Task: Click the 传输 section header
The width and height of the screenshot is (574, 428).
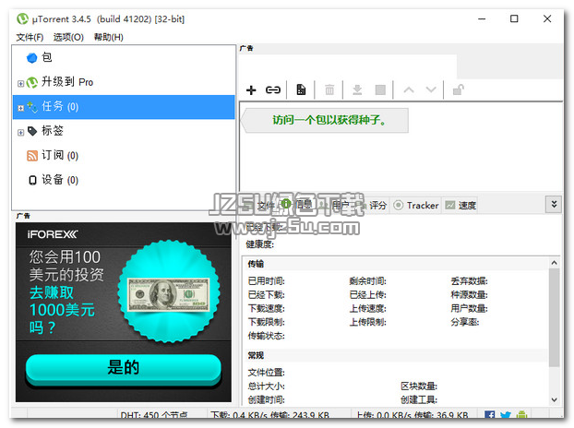Action: tap(256, 264)
